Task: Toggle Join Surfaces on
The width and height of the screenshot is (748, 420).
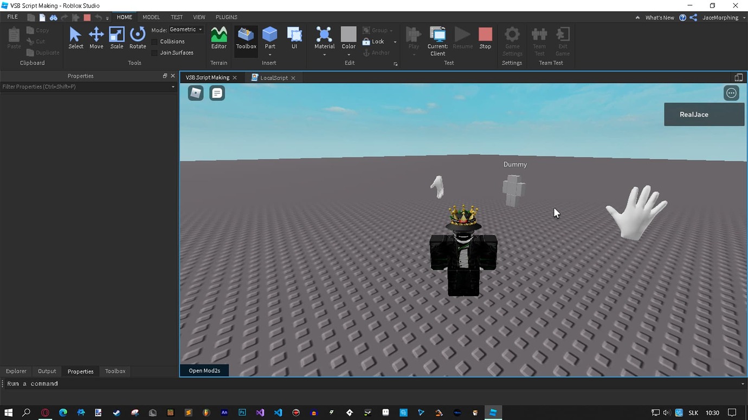Action: [x=154, y=52]
